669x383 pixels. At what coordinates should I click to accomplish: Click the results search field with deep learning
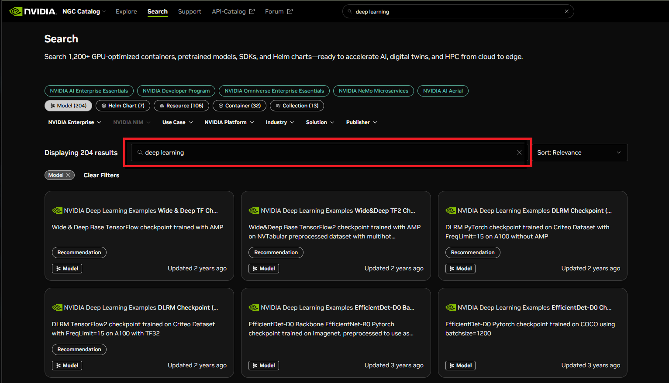click(x=330, y=152)
